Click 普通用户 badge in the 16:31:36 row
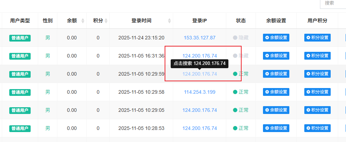Image resolution: width=346 pixels, height=142 pixels. click(x=20, y=56)
